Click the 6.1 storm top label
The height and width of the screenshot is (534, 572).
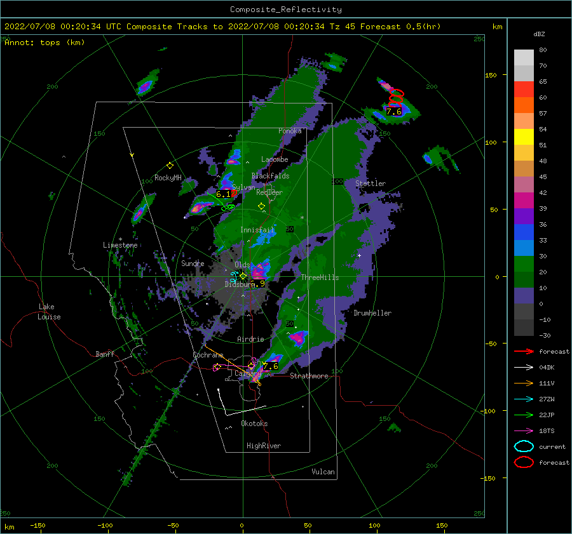pos(224,194)
